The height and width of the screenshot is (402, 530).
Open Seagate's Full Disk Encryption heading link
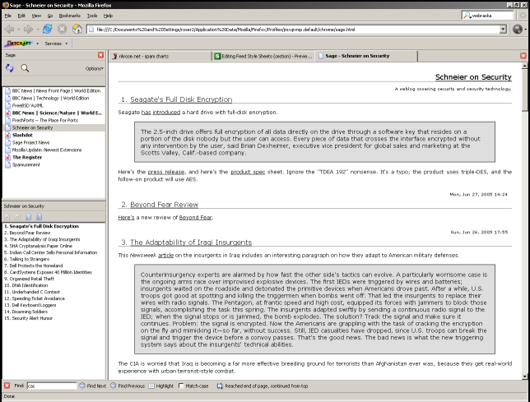(x=181, y=99)
